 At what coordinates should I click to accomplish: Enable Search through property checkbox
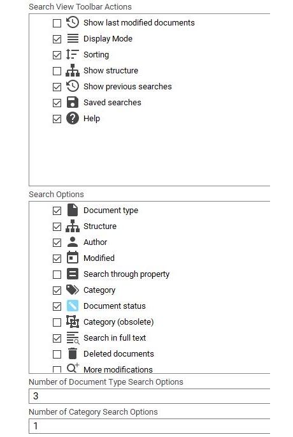click(x=57, y=274)
